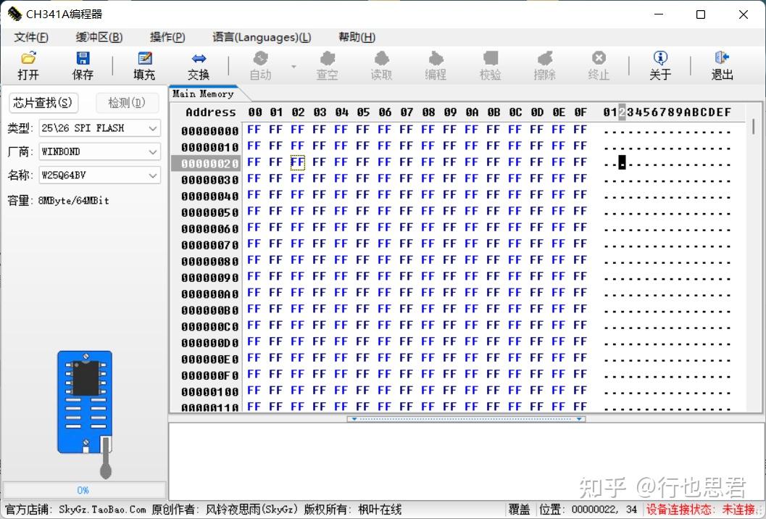Click the 0% progress bar
This screenshot has height=519, width=766.
coord(83,490)
